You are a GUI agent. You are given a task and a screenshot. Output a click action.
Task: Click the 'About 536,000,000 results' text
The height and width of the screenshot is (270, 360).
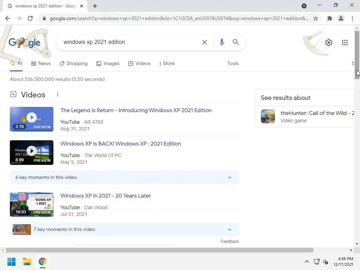coord(57,79)
